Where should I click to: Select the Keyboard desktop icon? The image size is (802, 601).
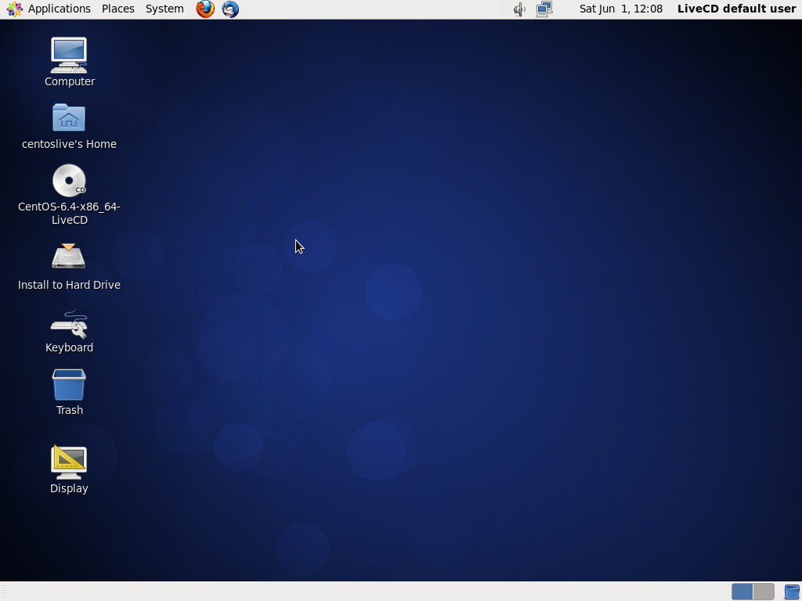[69, 324]
